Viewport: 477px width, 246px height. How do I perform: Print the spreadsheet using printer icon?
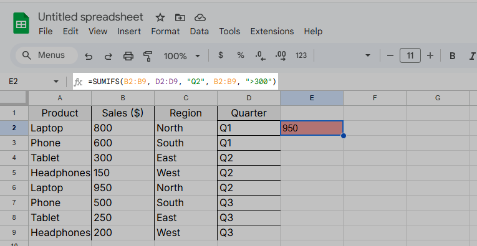(128, 56)
